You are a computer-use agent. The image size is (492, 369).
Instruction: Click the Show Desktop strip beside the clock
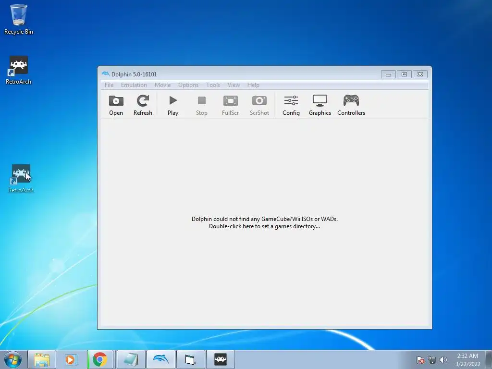point(489,359)
